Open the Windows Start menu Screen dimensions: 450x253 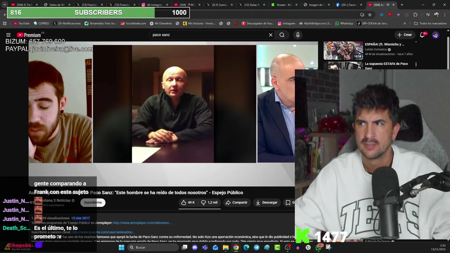pos(121,247)
